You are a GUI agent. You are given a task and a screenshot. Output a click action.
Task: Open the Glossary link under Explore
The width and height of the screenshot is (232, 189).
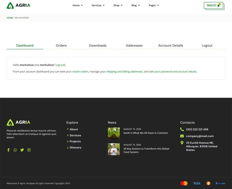coord(75,148)
